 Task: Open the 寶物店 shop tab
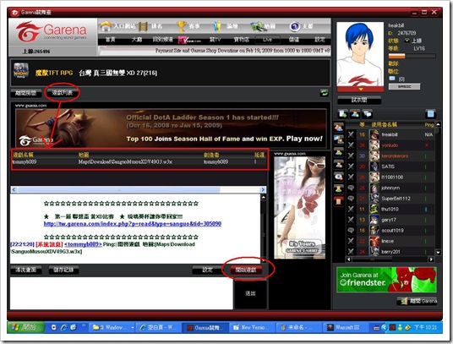coord(241,40)
